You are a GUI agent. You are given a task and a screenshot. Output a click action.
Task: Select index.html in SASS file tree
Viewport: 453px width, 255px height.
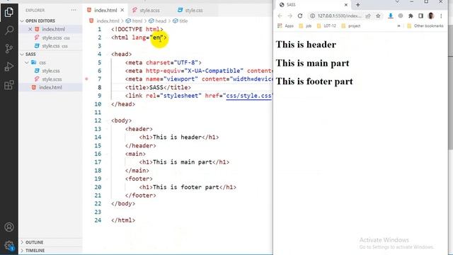tap(50, 87)
